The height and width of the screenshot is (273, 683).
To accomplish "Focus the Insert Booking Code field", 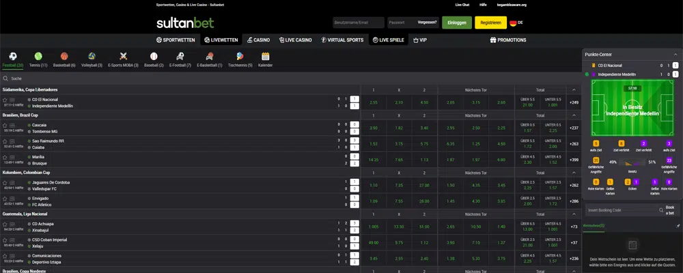I will 622,210.
